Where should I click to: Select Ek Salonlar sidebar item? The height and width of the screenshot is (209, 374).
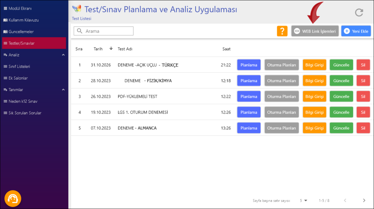[18, 78]
